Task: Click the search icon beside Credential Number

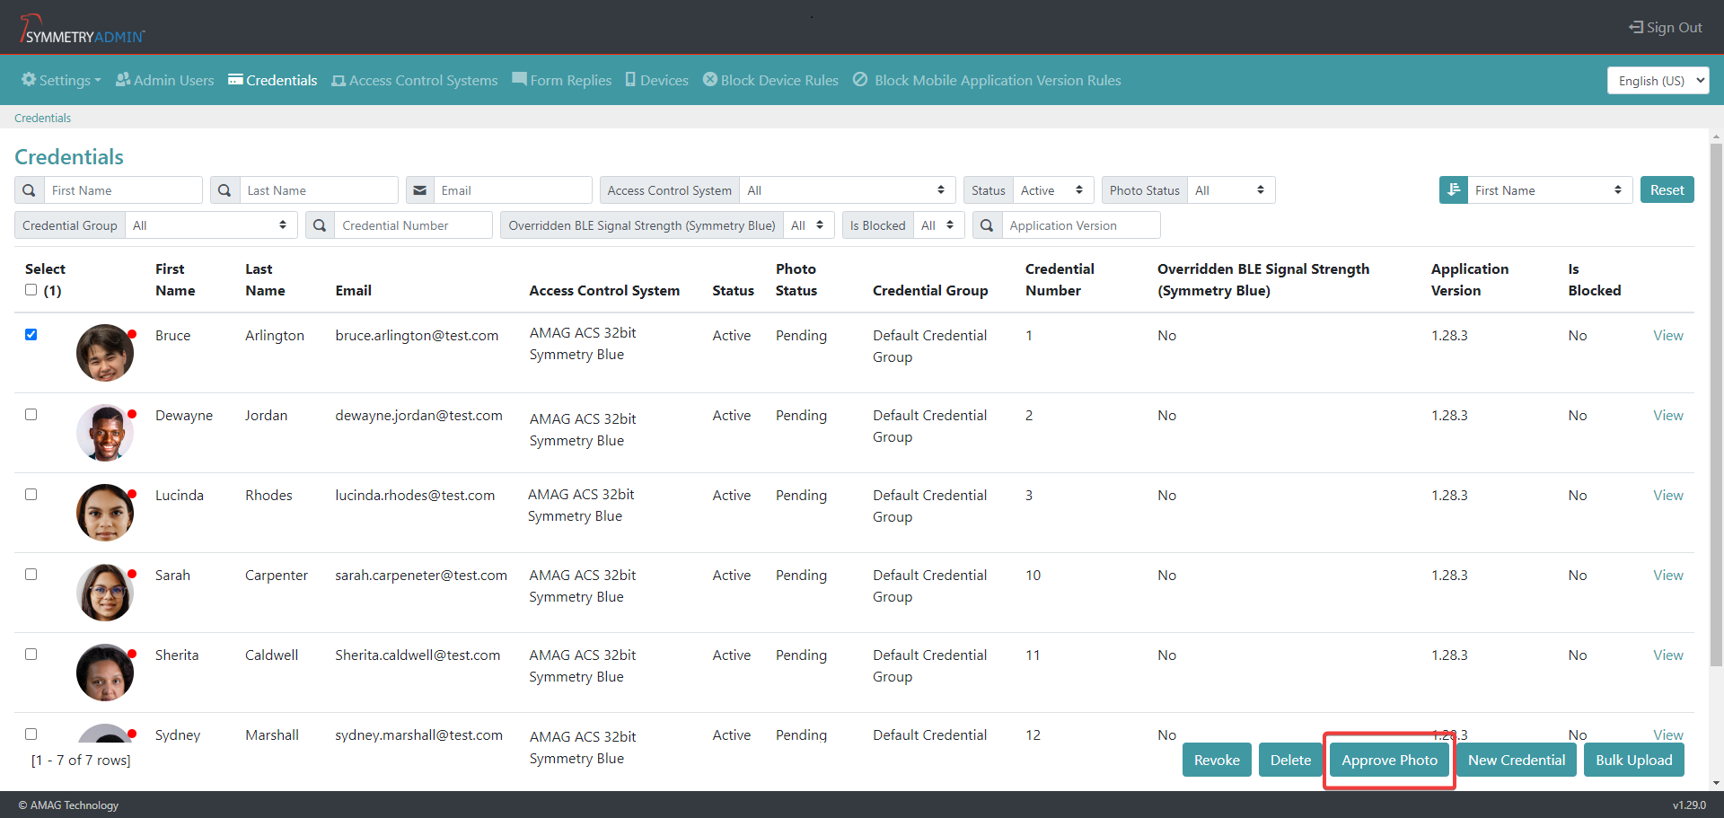Action: (x=320, y=225)
